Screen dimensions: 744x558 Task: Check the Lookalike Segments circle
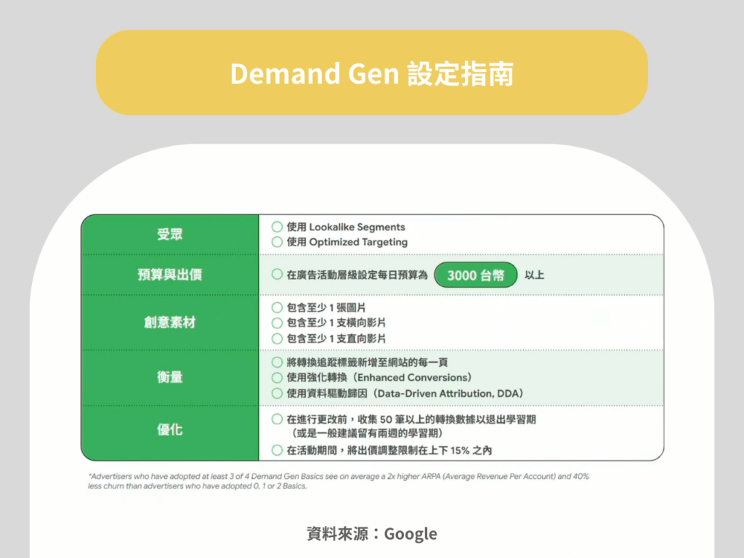click(x=277, y=227)
